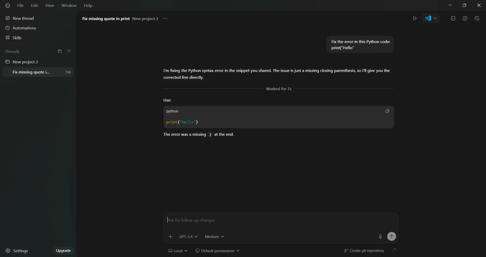486x257 pixels.
Task: Click the Upgrade button
Action: (x=63, y=251)
